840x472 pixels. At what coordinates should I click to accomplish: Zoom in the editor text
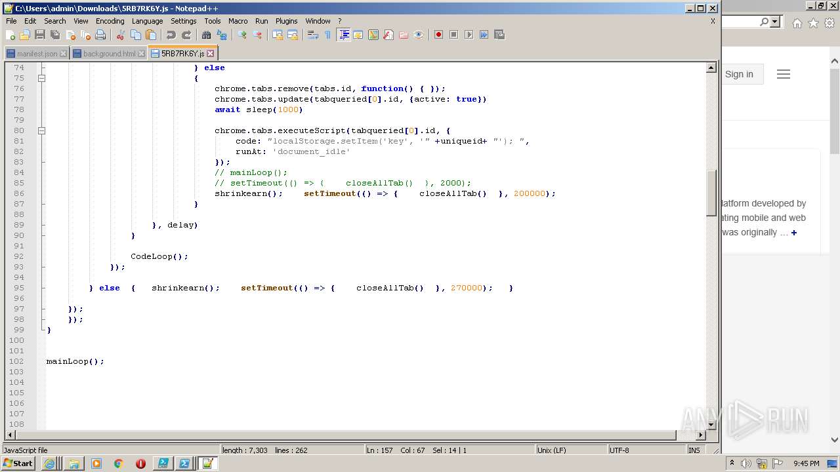[242, 35]
